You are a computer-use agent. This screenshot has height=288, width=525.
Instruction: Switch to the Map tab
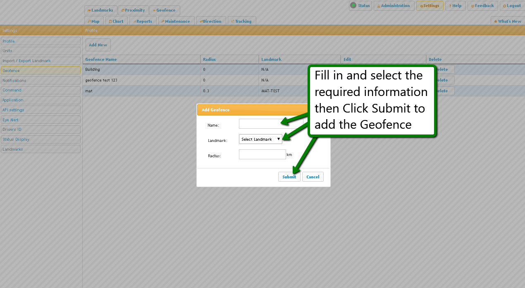[94, 21]
